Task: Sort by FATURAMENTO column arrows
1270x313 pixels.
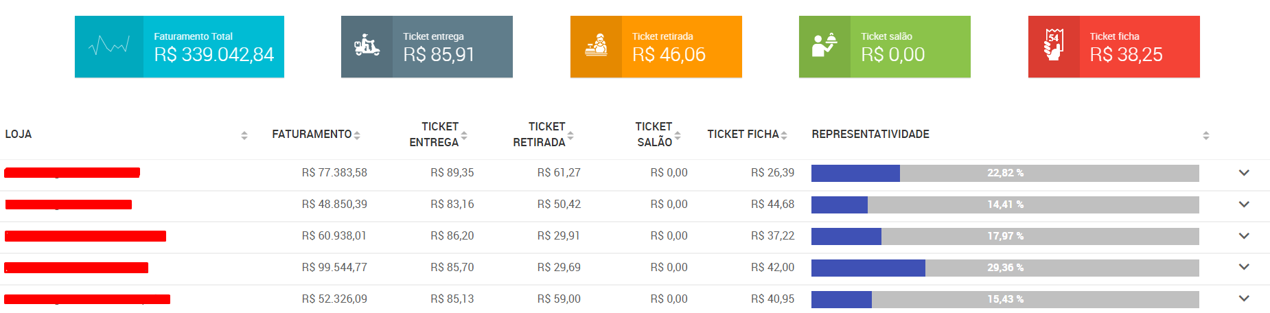Action: [357, 136]
